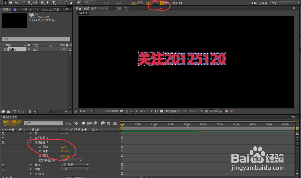
Task: Take a snapshot with camera icon
Action: 122,111
